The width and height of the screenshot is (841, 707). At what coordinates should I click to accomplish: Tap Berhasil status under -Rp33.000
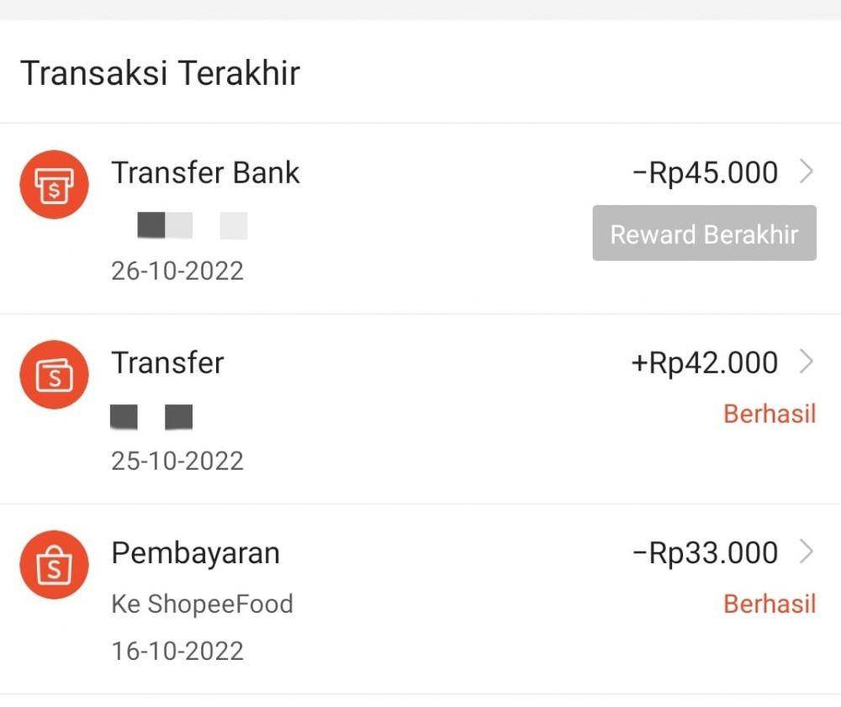(x=770, y=604)
